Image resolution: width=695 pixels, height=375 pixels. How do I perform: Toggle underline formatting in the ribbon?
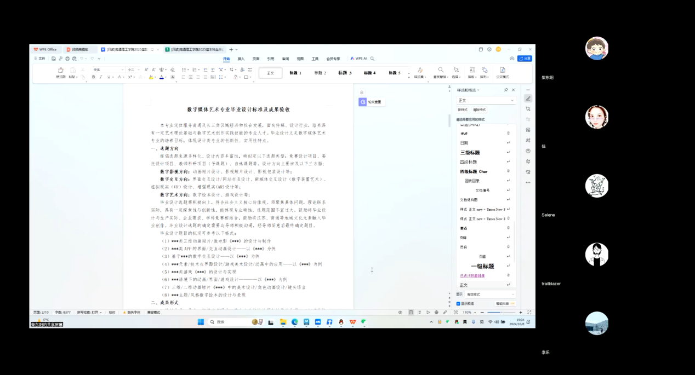click(109, 77)
